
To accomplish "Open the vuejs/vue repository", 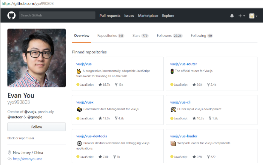I will [84, 64].
